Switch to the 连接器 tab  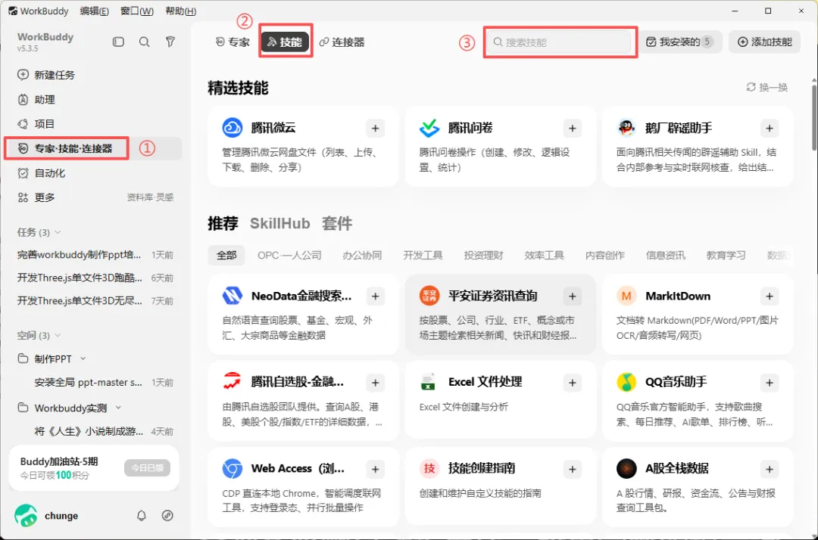pyautogui.click(x=342, y=42)
